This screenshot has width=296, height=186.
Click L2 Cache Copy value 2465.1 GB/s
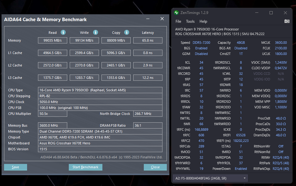click(116, 65)
